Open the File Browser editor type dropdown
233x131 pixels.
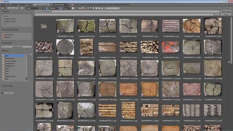(x=3, y=8)
